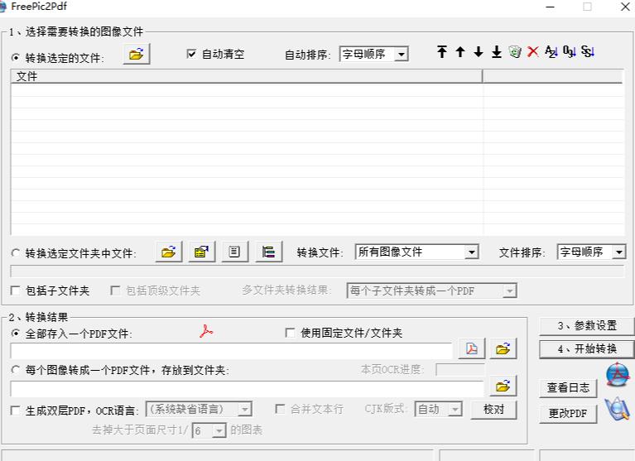
Task: Open 自动排序 dropdown showing 字母顺序
Action: point(373,54)
